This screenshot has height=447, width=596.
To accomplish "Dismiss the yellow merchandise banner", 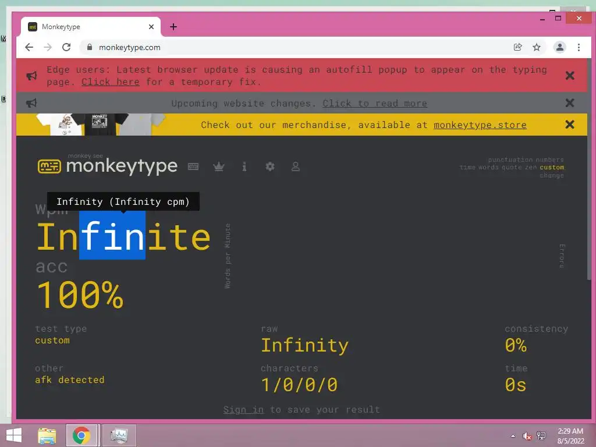I will (569, 125).
